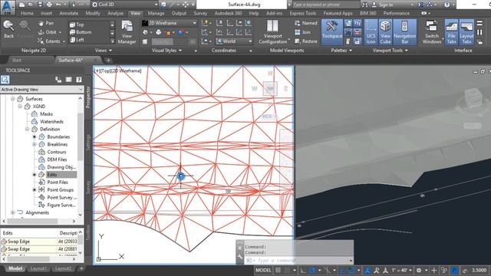The width and height of the screenshot is (491, 276).
Task: Click Sign In user icon
Action: tap(374, 5)
